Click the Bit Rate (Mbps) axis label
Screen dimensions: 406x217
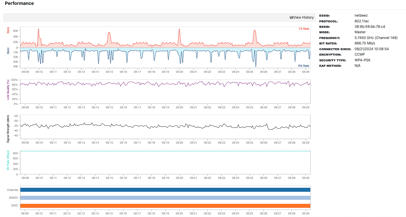click(x=8, y=161)
